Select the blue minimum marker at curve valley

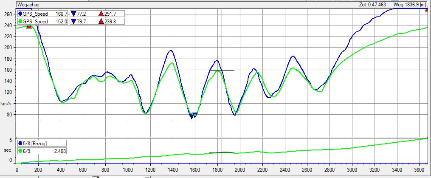(x=192, y=116)
